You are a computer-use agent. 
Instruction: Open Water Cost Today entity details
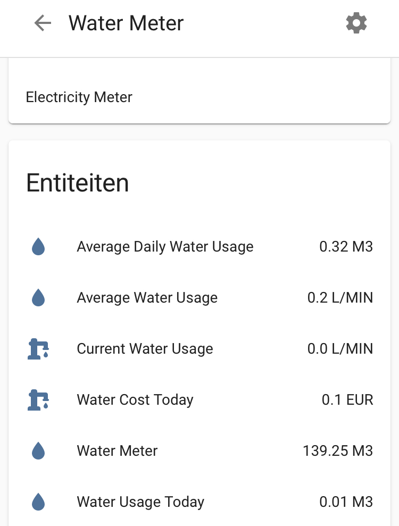[135, 400]
